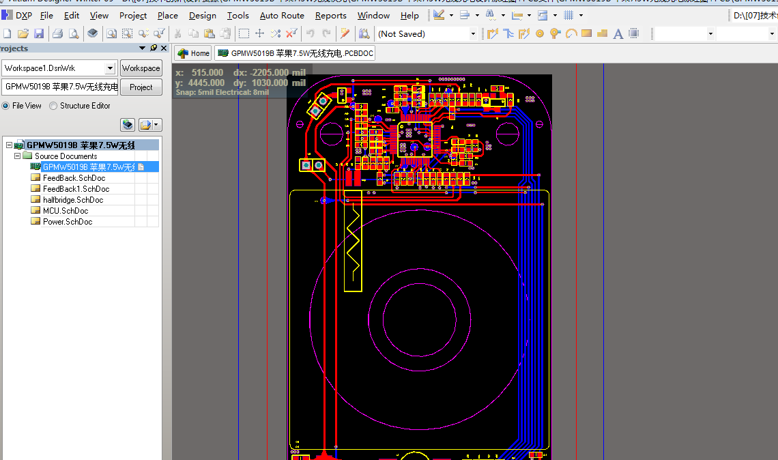Pin the Projects panel
Screen dimensions: 778x460
tap(154, 48)
